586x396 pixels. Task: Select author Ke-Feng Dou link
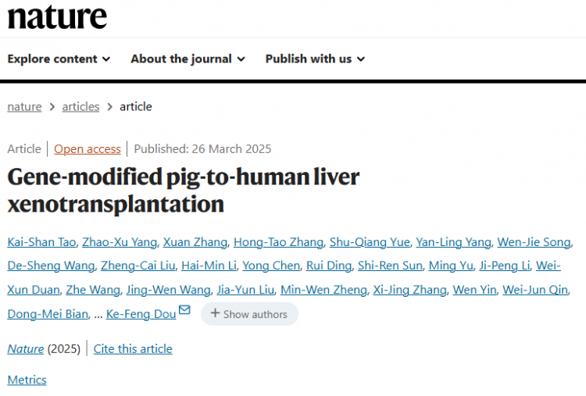pyautogui.click(x=141, y=314)
